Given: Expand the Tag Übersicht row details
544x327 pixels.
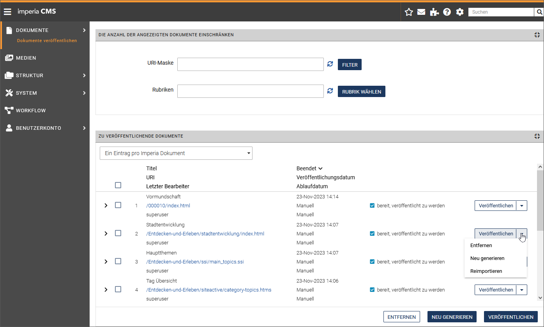Looking at the screenshot, I should click(106, 290).
